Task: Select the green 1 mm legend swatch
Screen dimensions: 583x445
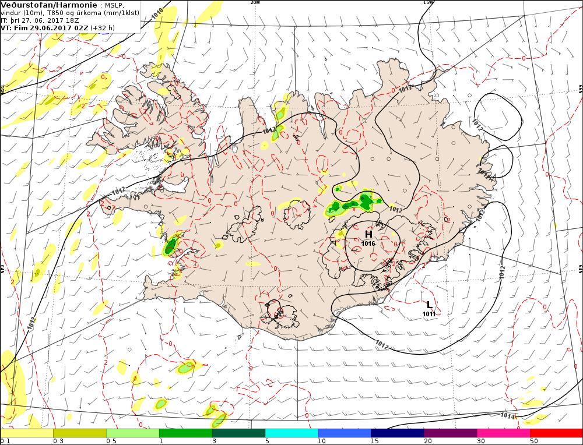Action: pyautogui.click(x=185, y=433)
